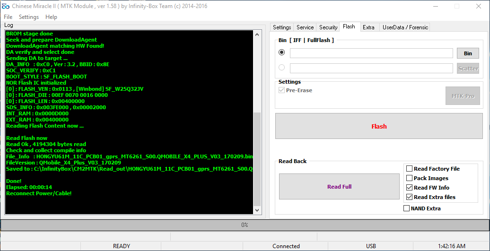Switch to the Service tab
The image size is (490, 251).
[305, 27]
